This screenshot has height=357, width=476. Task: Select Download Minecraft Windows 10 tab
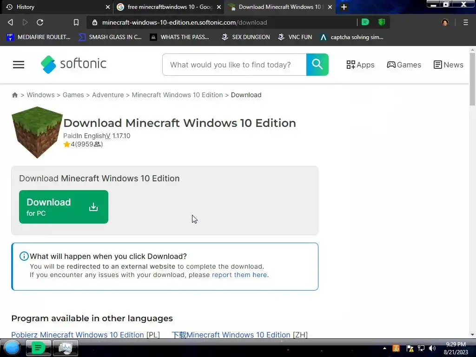click(x=279, y=7)
